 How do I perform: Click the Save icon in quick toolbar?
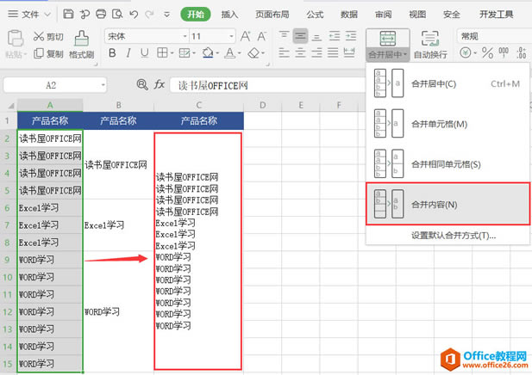68,15
